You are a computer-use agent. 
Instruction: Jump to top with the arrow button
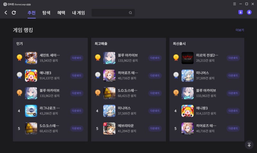(249, 145)
